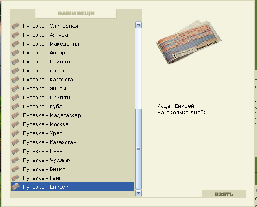Click the 'Куда: Енисей' destination text
257x207 pixels.
[x=176, y=106]
